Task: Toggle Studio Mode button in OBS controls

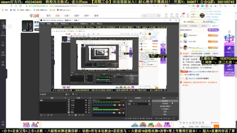Action: (165, 109)
